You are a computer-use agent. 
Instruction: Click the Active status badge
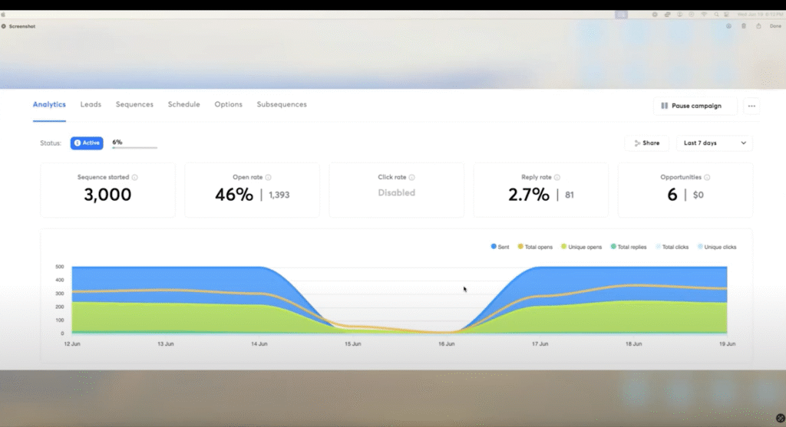pos(87,143)
